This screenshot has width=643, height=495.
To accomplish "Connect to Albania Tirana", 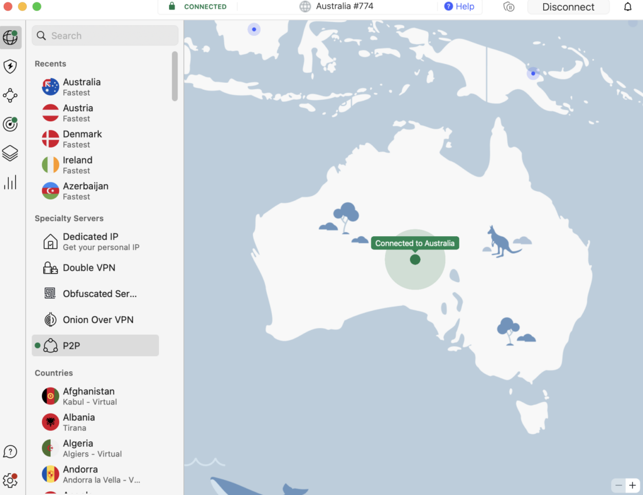I will click(95, 422).
